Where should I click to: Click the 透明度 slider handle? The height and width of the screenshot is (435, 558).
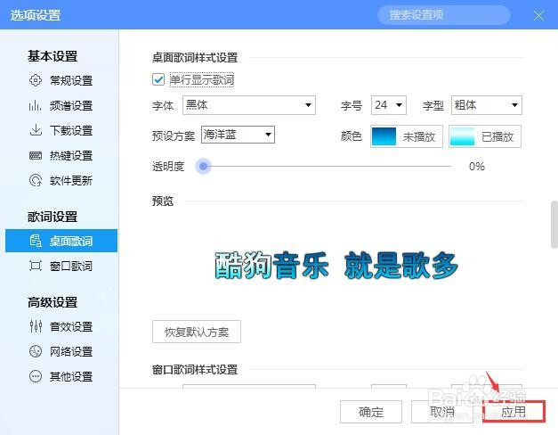(203, 166)
